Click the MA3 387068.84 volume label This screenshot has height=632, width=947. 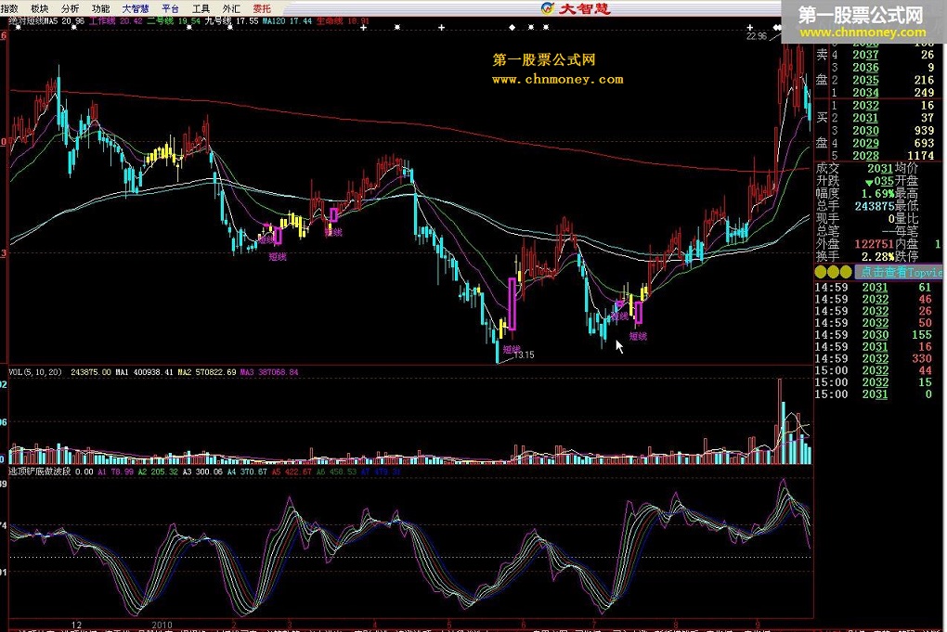pyautogui.click(x=269, y=372)
